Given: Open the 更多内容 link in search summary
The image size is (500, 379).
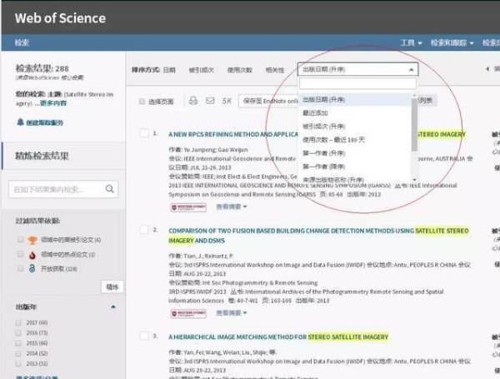Looking at the screenshot, I should pos(53,103).
